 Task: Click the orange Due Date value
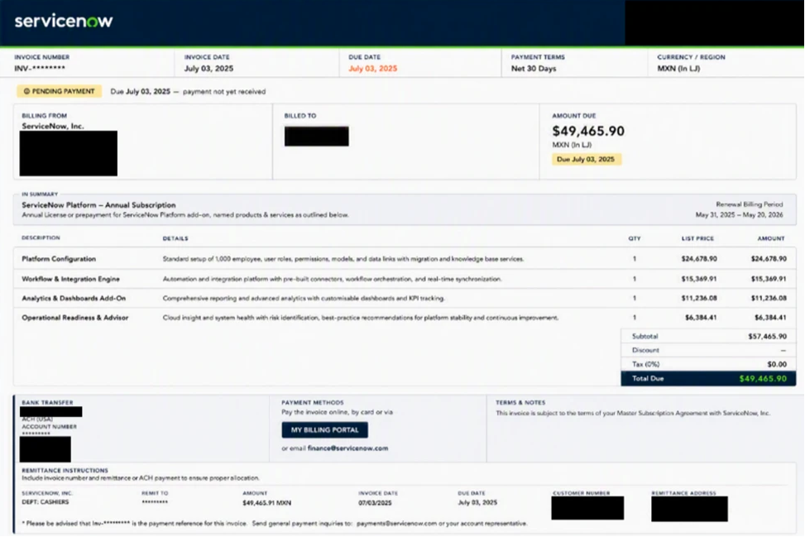tap(373, 69)
